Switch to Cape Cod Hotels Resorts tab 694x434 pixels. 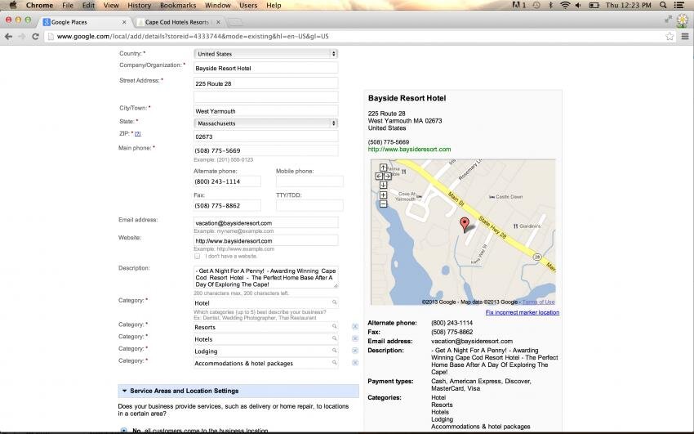[x=177, y=22]
